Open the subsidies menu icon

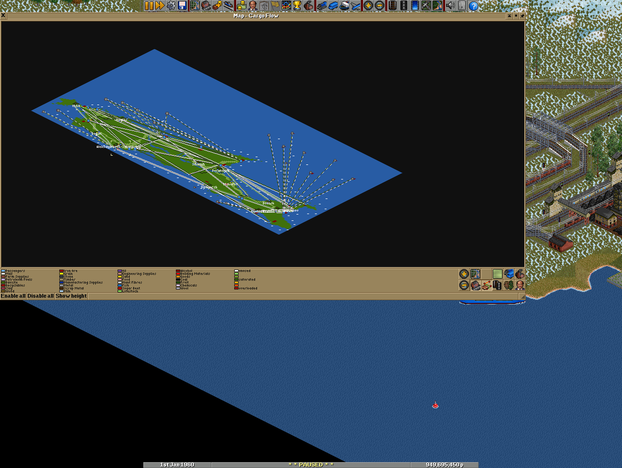tap(217, 6)
